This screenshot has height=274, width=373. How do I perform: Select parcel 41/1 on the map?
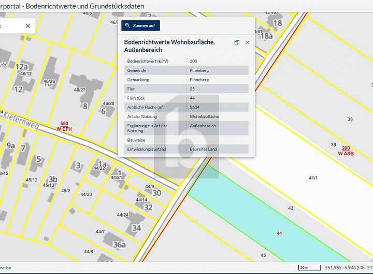click(x=313, y=177)
